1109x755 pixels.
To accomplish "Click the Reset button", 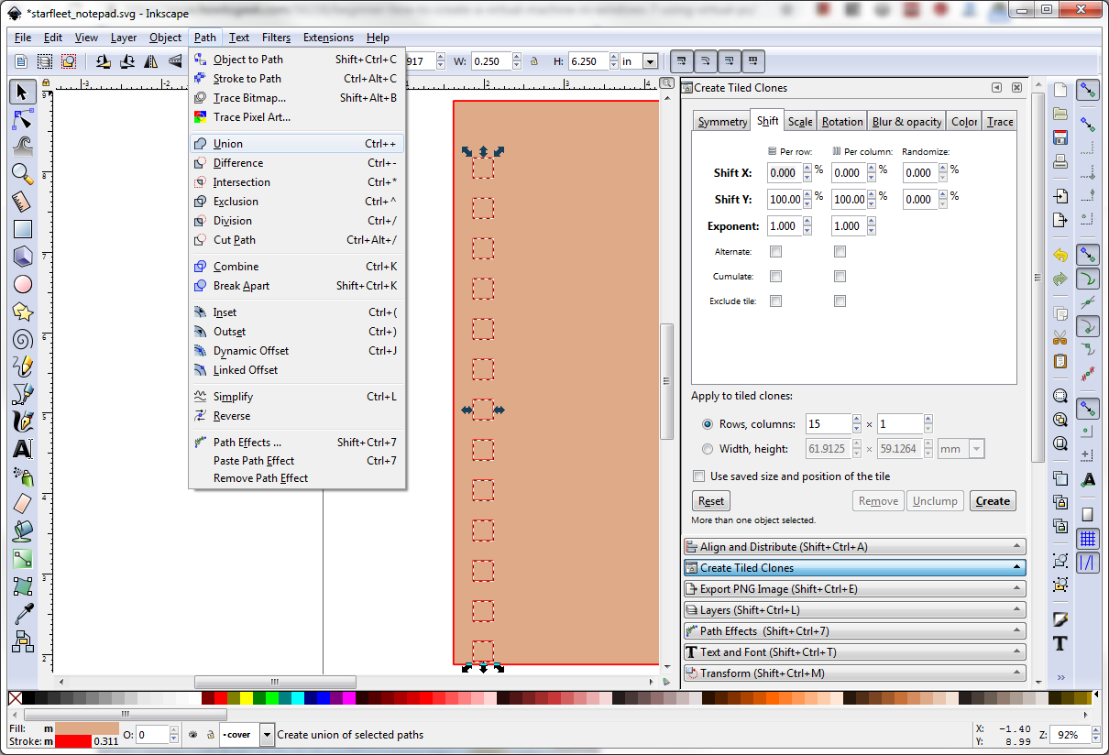I will pyautogui.click(x=711, y=501).
